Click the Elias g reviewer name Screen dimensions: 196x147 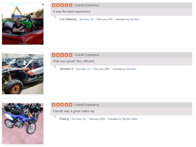coord(64,119)
